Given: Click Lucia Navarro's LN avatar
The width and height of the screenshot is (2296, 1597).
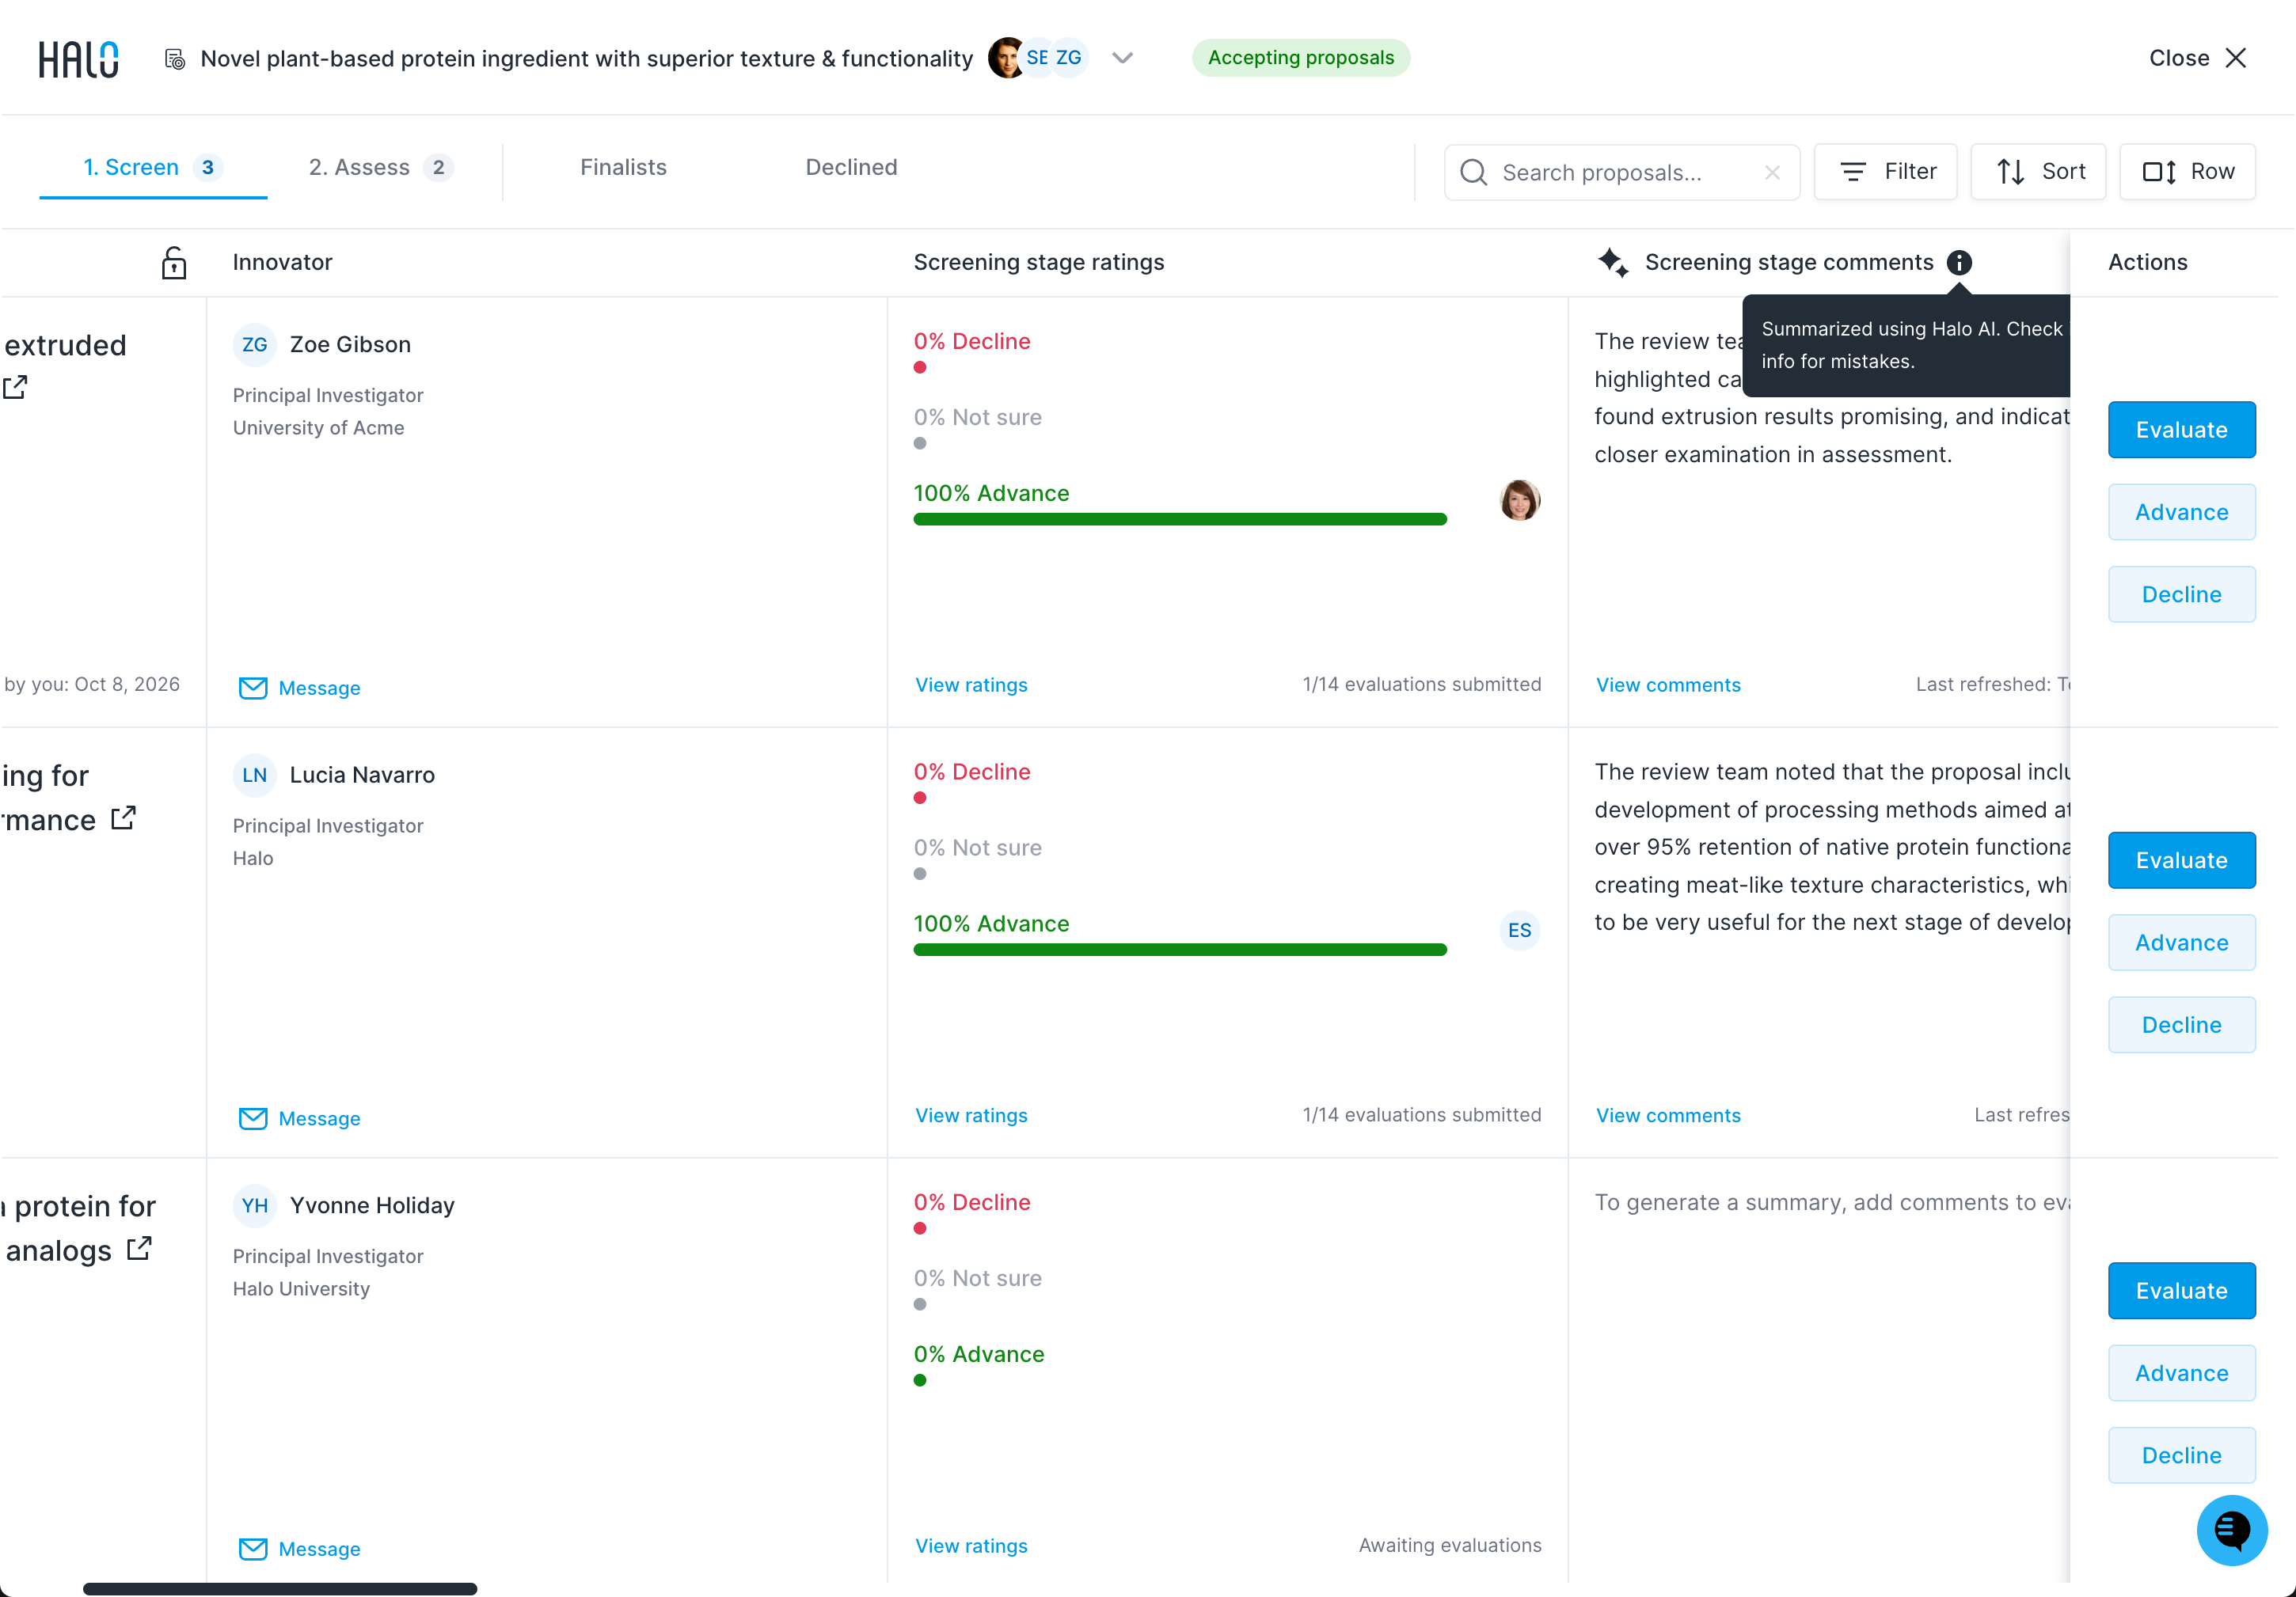Looking at the screenshot, I should pyautogui.click(x=254, y=776).
